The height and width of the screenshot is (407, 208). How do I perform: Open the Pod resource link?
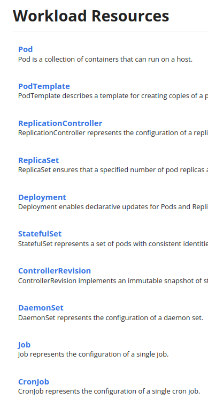[25, 49]
